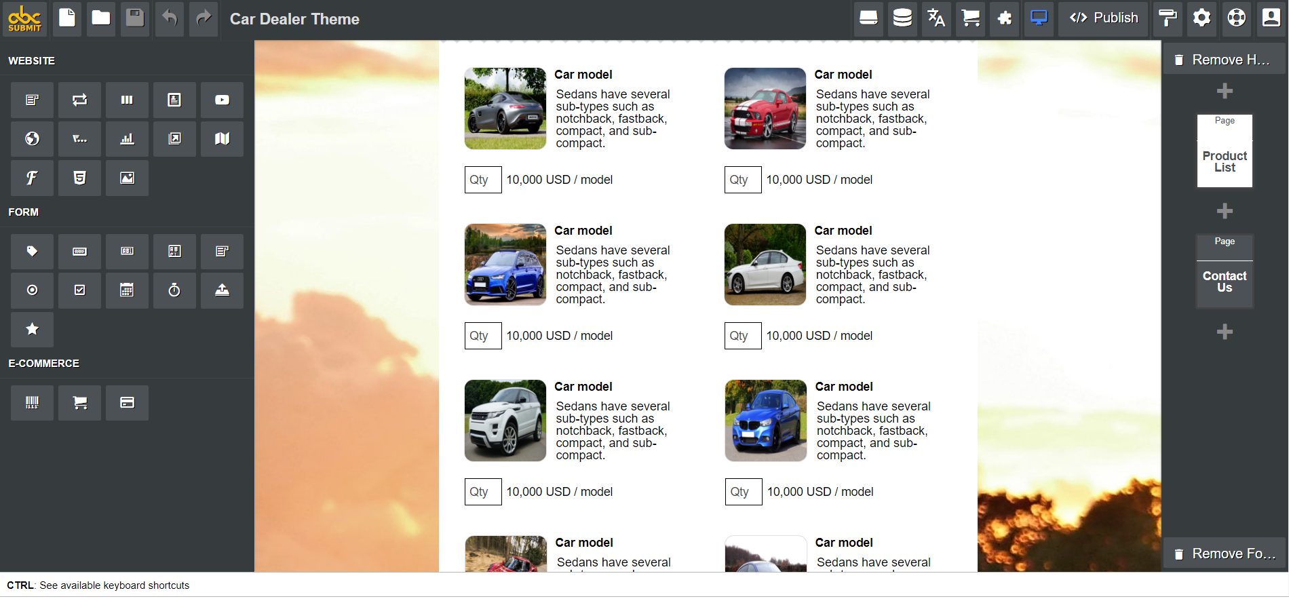
Task: Add a star rating form element
Action: [32, 330]
